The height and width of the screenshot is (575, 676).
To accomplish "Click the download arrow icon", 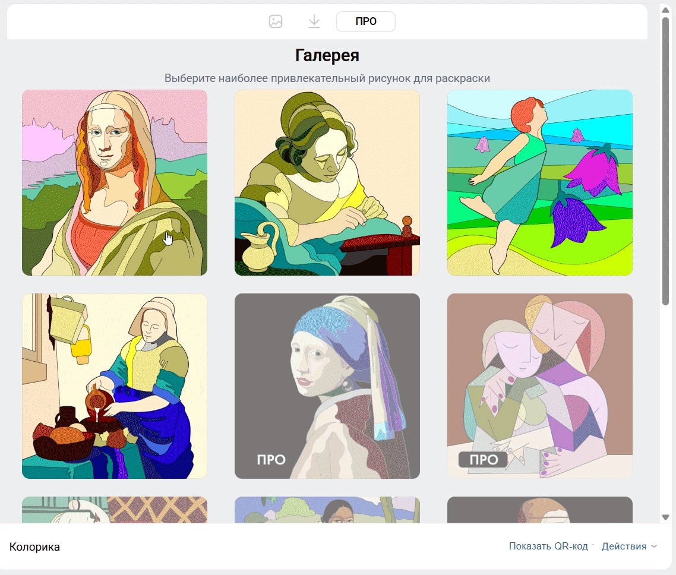I will [314, 21].
